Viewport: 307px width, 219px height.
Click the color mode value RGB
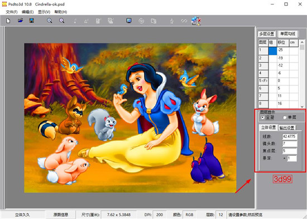189,215
